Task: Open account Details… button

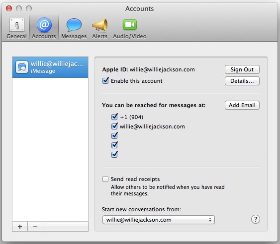Action: 242,81
